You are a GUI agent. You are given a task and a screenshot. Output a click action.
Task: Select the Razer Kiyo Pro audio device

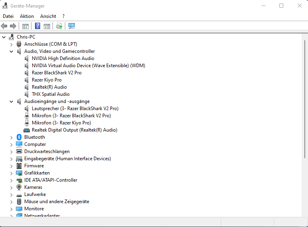47,80
